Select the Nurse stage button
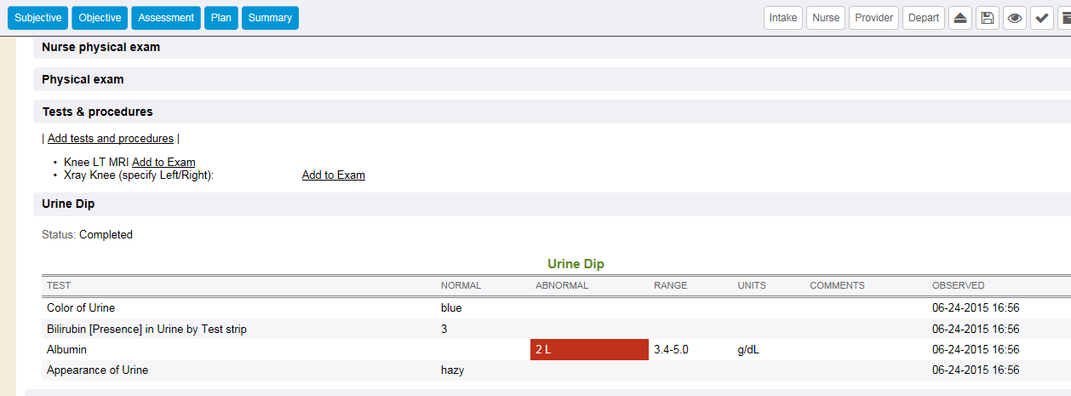This screenshot has width=1071, height=396. coord(826,18)
